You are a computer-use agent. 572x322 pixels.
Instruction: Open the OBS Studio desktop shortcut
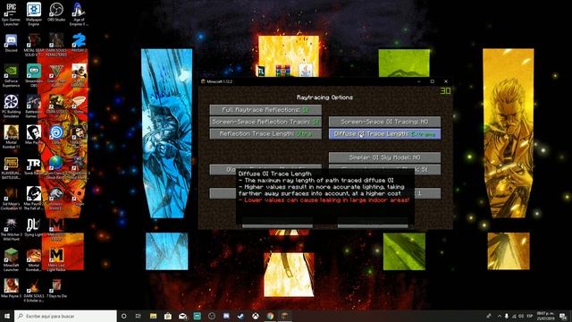pyautogui.click(x=56, y=13)
